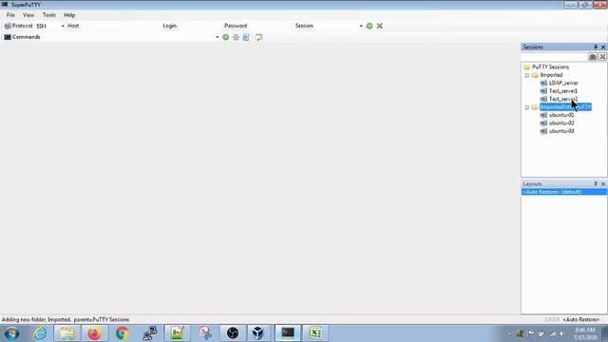Click the Auto Restore status bar text

(x=580, y=319)
